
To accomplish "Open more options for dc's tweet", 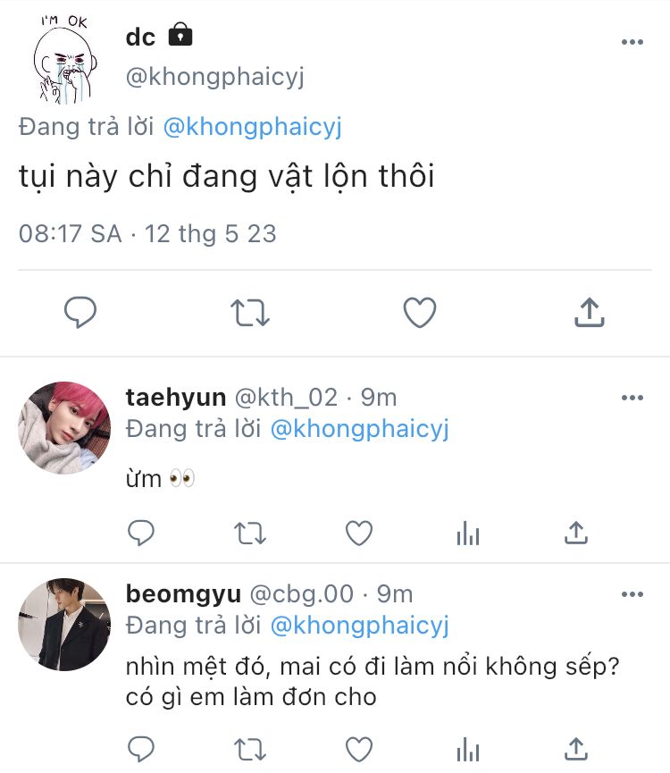I will 632,42.
